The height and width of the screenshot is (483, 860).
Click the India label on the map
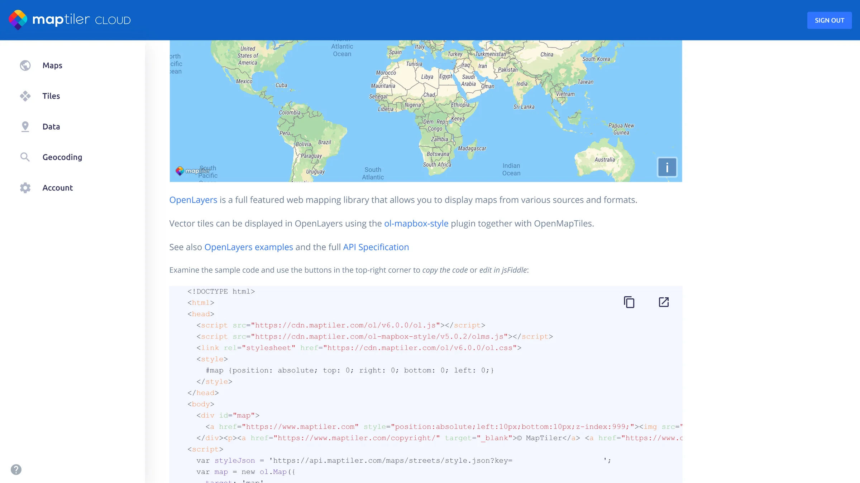click(522, 84)
